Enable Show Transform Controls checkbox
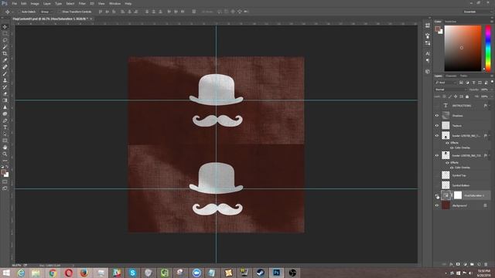This screenshot has height=278, width=495. point(59,12)
